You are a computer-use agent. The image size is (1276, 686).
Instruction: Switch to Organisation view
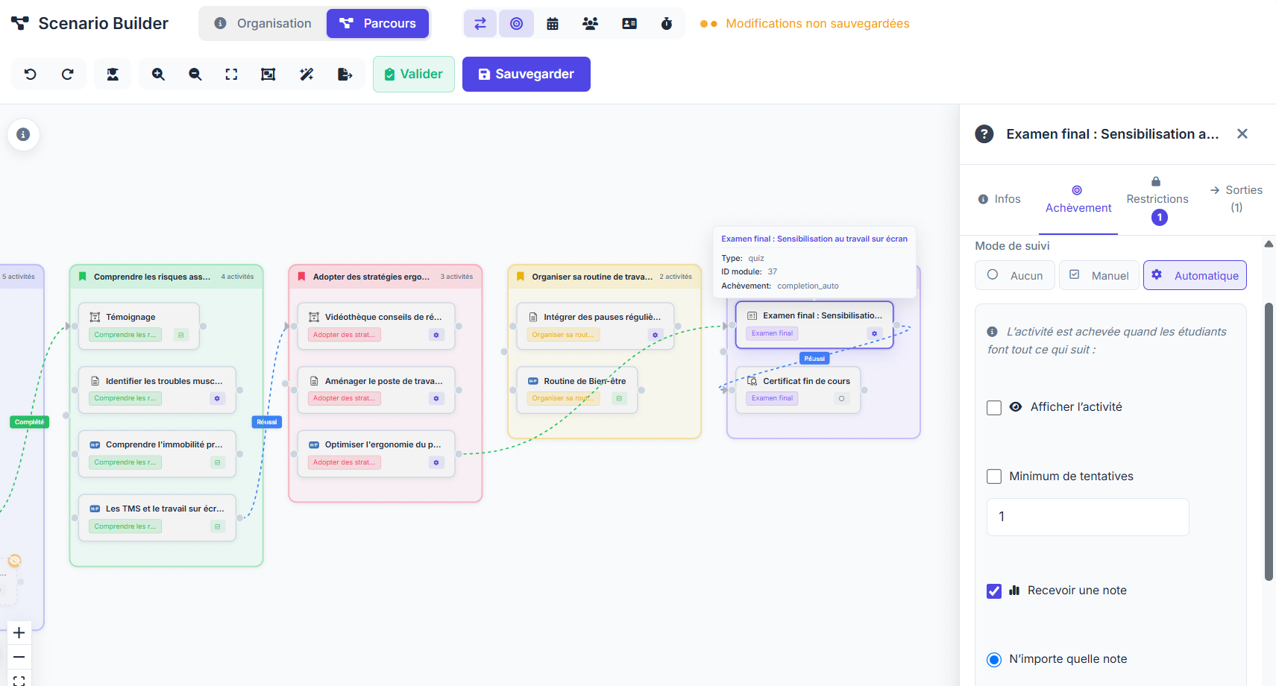coord(263,24)
